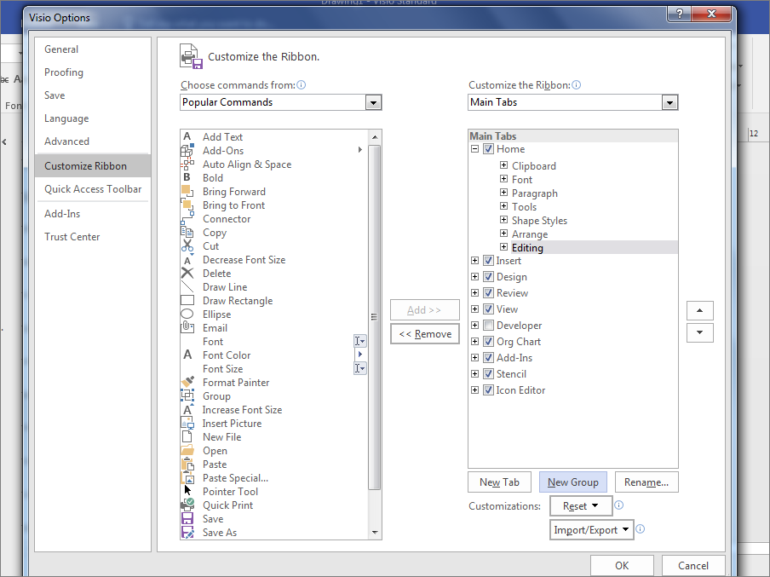Click the New Tab button
Viewport: 770px width, 577px height.
(499, 482)
